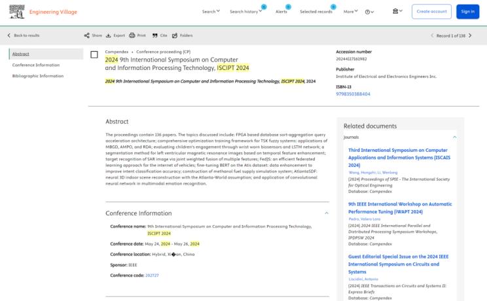487x301 pixels.
Task: Open the ISBN-13 9798350388404 link
Action: click(x=353, y=94)
